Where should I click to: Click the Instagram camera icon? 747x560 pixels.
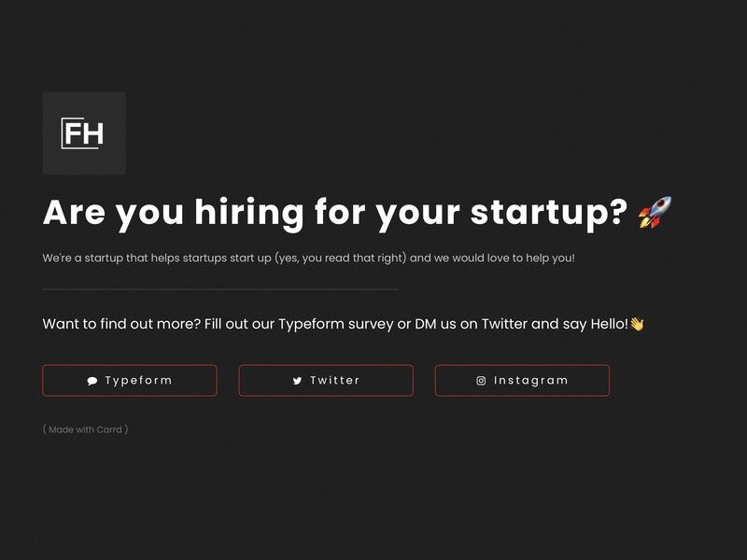[x=481, y=381]
